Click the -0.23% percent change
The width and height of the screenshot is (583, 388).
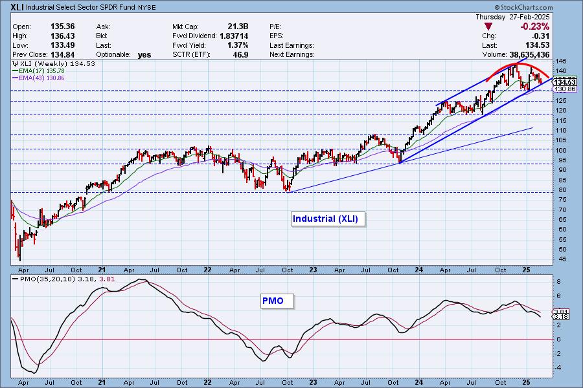coord(534,27)
